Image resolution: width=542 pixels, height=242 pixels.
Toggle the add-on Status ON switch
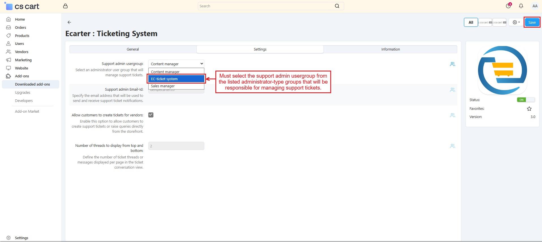[x=526, y=100]
